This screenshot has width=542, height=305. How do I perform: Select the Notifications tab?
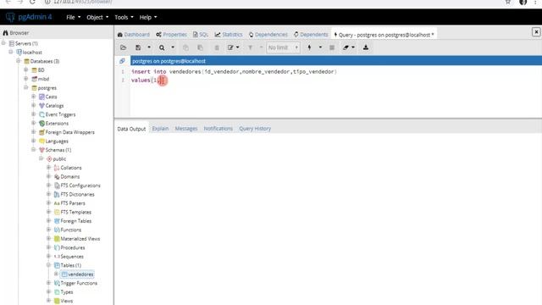click(218, 128)
